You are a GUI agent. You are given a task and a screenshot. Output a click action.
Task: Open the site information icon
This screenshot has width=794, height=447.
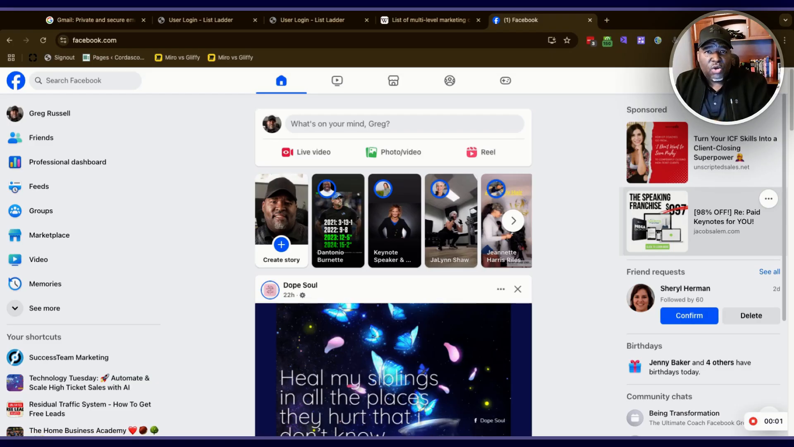click(63, 40)
